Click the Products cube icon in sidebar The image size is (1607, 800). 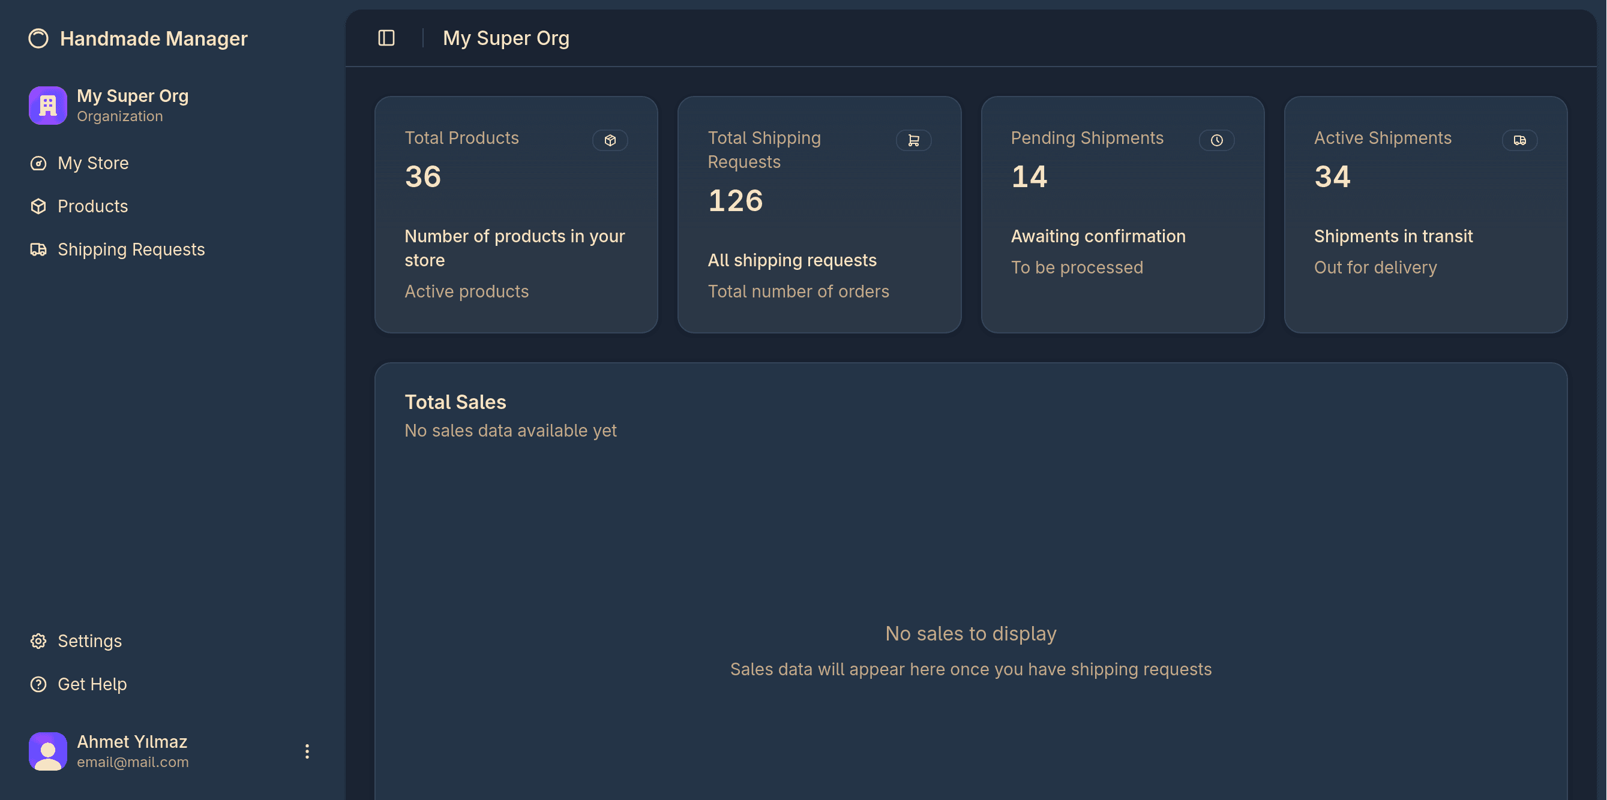[x=38, y=206]
